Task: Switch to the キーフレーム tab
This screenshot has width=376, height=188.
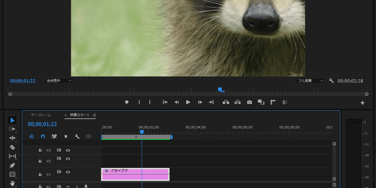Action: tap(41, 115)
